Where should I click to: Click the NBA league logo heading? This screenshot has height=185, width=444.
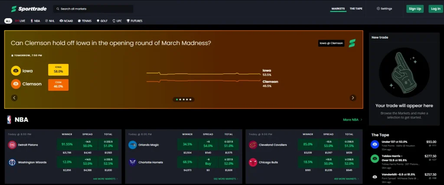[x=9, y=120]
